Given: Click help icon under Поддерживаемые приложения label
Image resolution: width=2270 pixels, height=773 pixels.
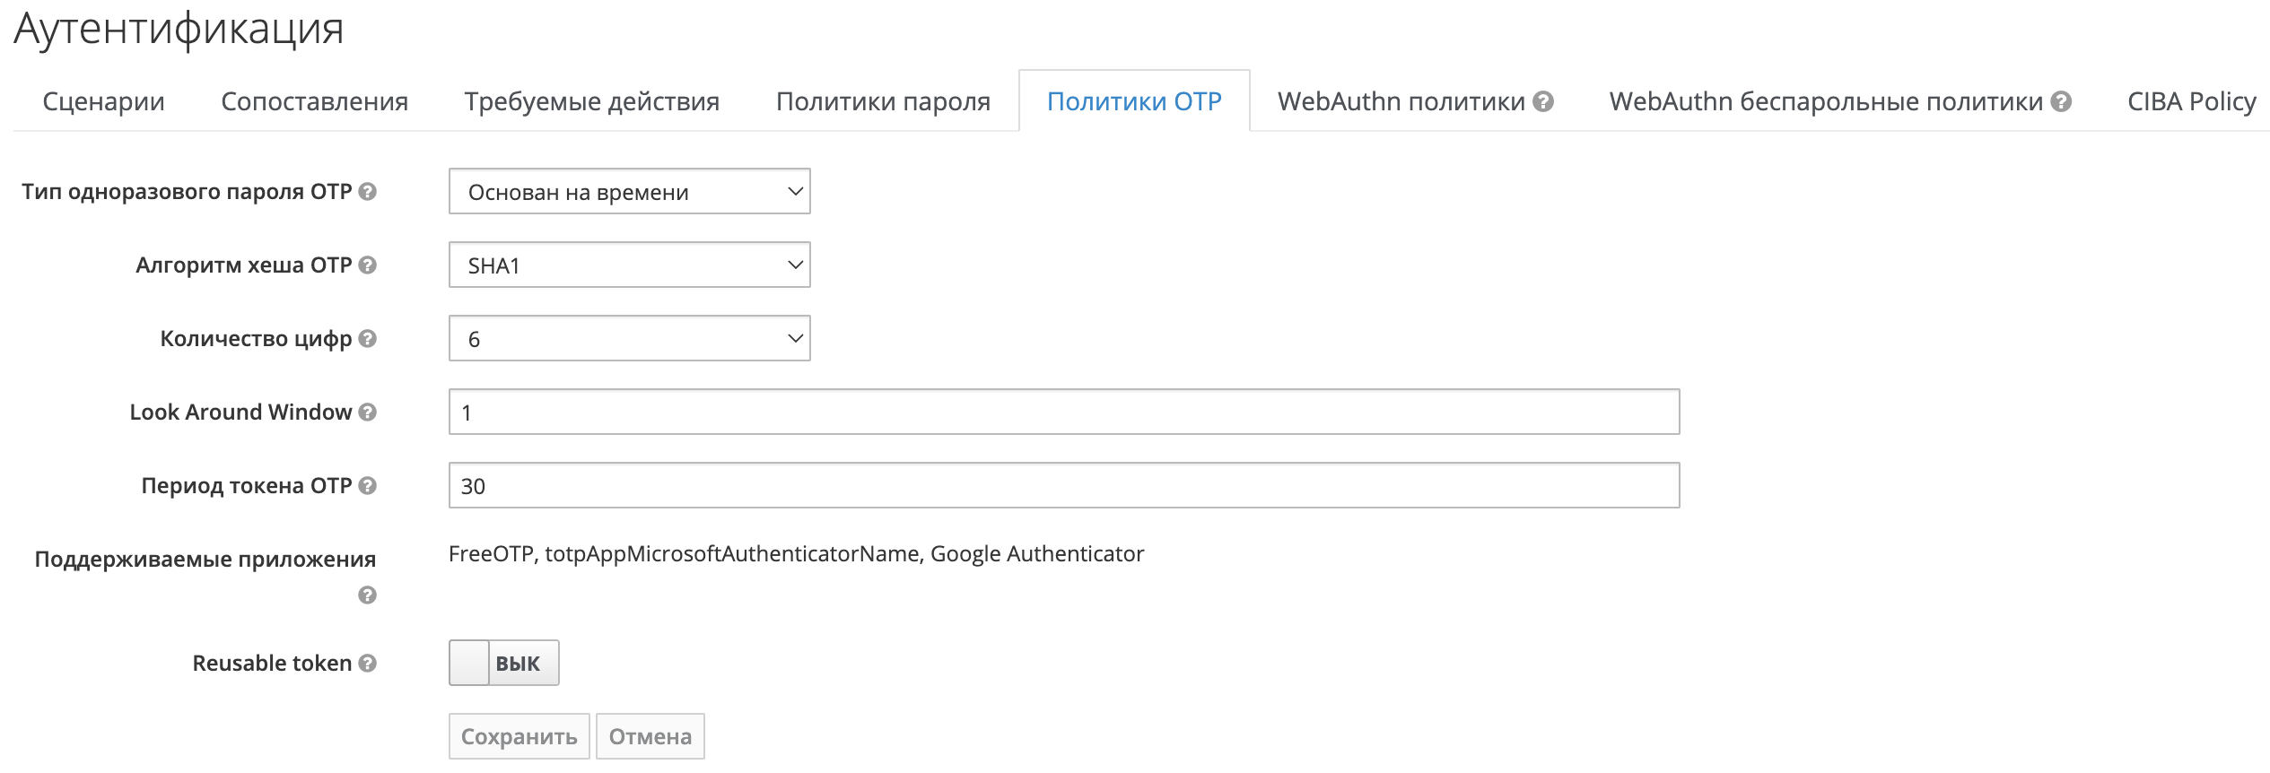Looking at the screenshot, I should pyautogui.click(x=367, y=595).
